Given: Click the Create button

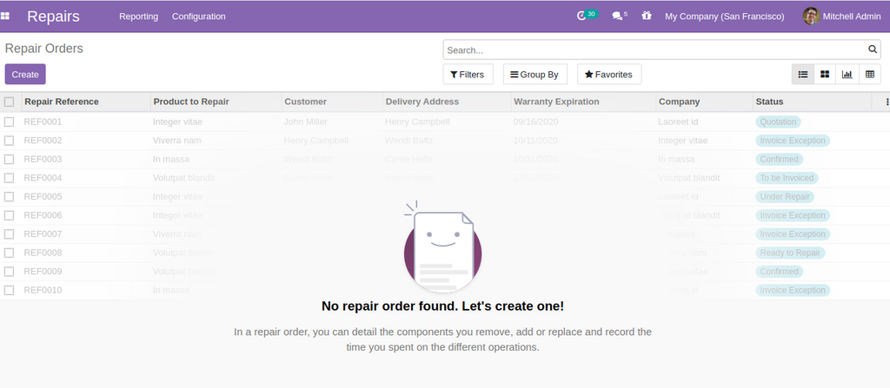Looking at the screenshot, I should pos(25,75).
